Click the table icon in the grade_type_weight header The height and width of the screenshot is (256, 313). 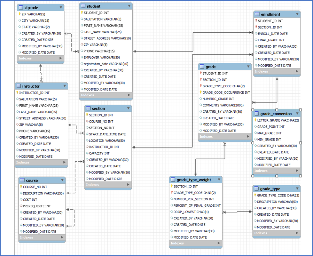click(x=172, y=180)
